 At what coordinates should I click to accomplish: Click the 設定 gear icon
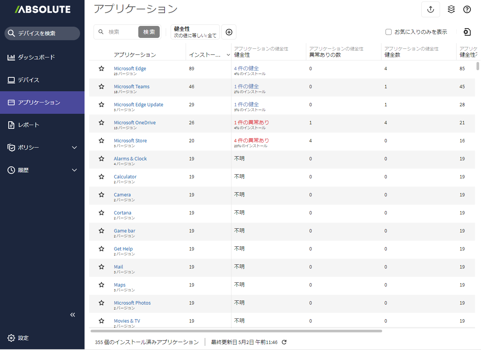point(11,338)
